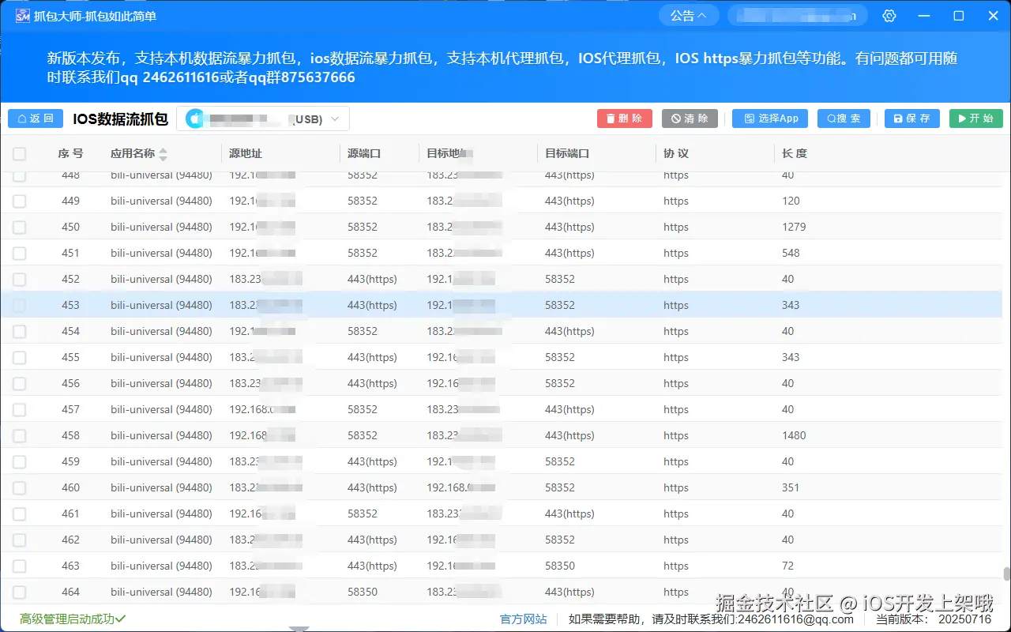Open the 公告 announcement panel

688,14
